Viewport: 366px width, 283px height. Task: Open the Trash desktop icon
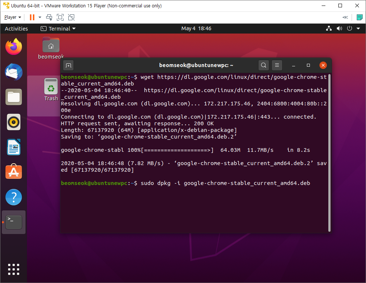coord(51,90)
